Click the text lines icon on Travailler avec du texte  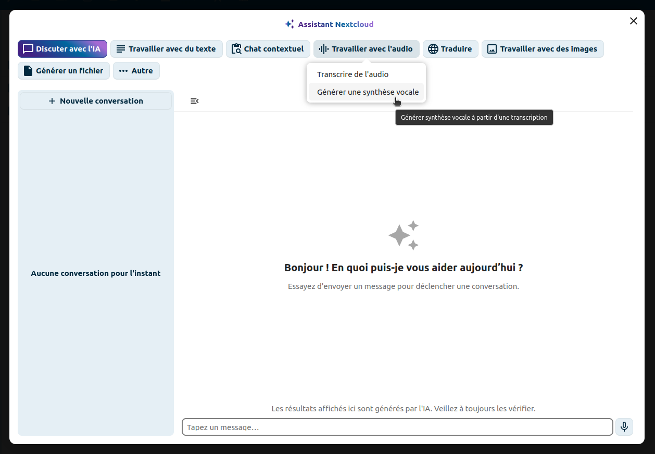121,49
